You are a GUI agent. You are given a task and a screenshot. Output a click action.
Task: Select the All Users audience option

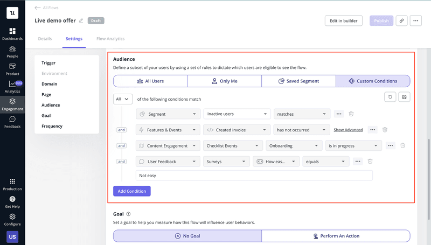pyautogui.click(x=150, y=81)
